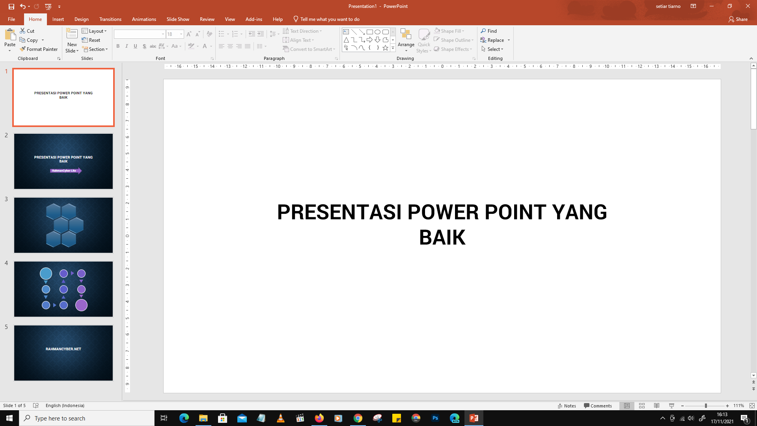Select slide 3 thumbnail with hexagons
This screenshot has height=426, width=757.
tap(63, 225)
